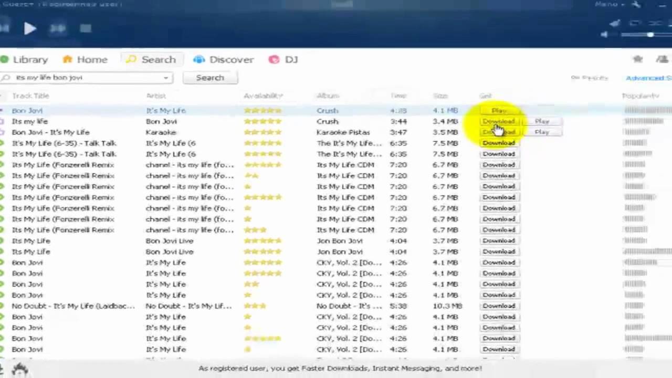Sort by the Popularity column header

(640, 96)
